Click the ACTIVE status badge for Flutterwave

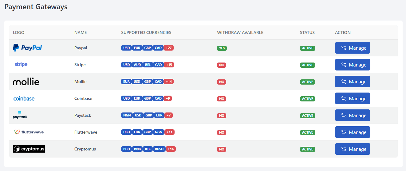(307, 132)
